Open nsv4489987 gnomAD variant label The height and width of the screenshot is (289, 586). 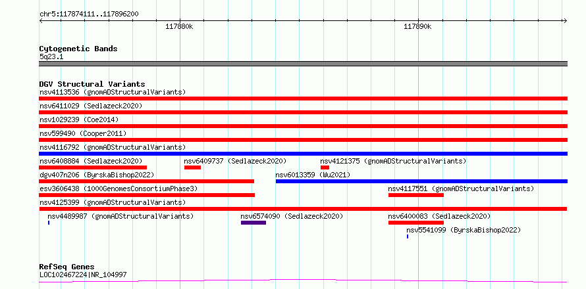click(120, 216)
